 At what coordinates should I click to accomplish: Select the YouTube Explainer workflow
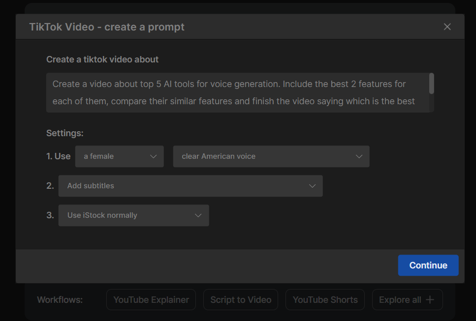coord(151,300)
